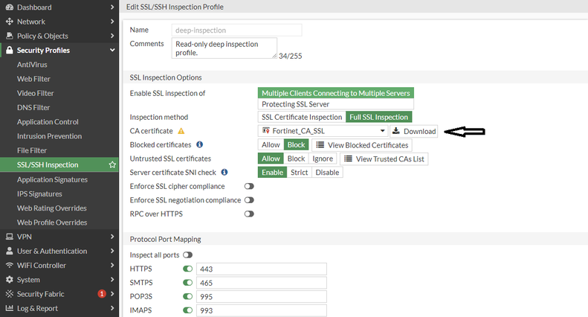
Task: Expand the VPN sidebar section
Action: click(x=112, y=237)
